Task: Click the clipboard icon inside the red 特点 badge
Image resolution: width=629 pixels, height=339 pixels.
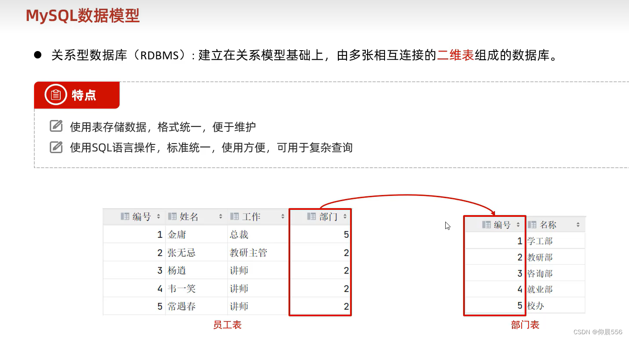Action: tap(55, 95)
